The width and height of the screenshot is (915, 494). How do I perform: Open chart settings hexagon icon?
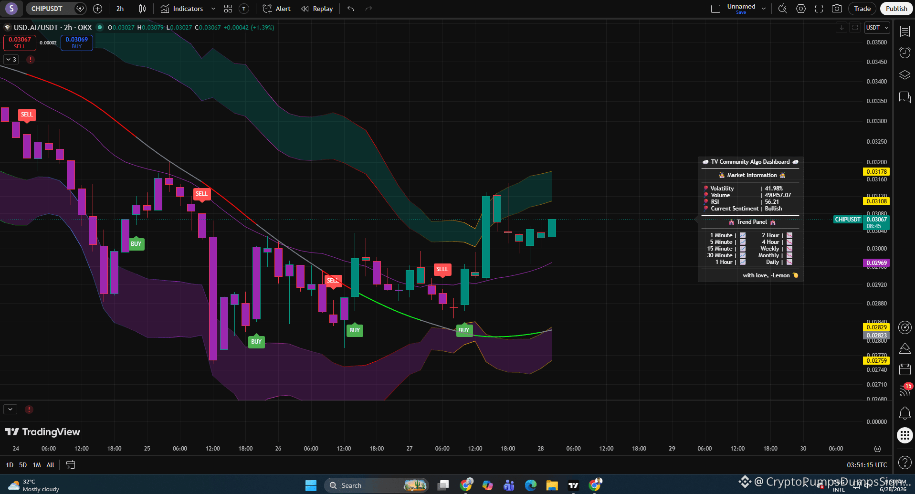tap(801, 9)
